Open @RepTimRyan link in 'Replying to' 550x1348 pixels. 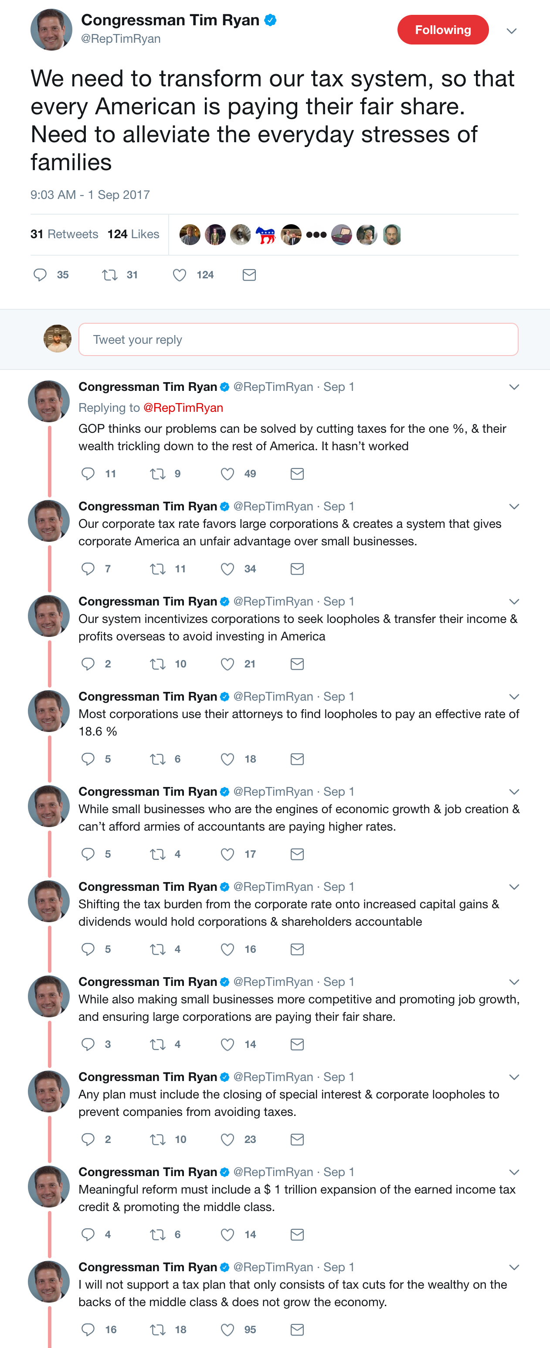click(183, 407)
